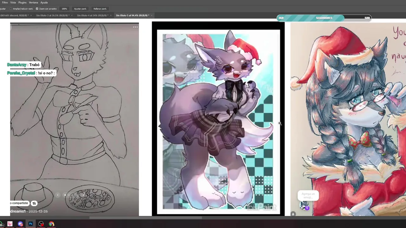The width and height of the screenshot is (406, 228).
Task: Click the SEGUIDORES follower progress bar
Action: click(x=324, y=18)
